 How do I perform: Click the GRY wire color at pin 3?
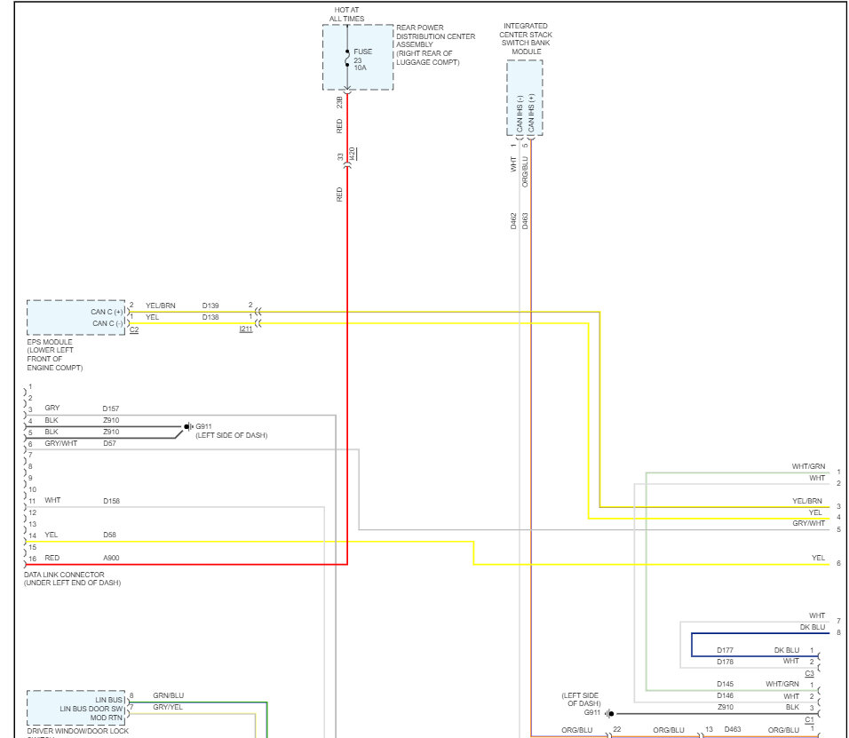click(52, 408)
